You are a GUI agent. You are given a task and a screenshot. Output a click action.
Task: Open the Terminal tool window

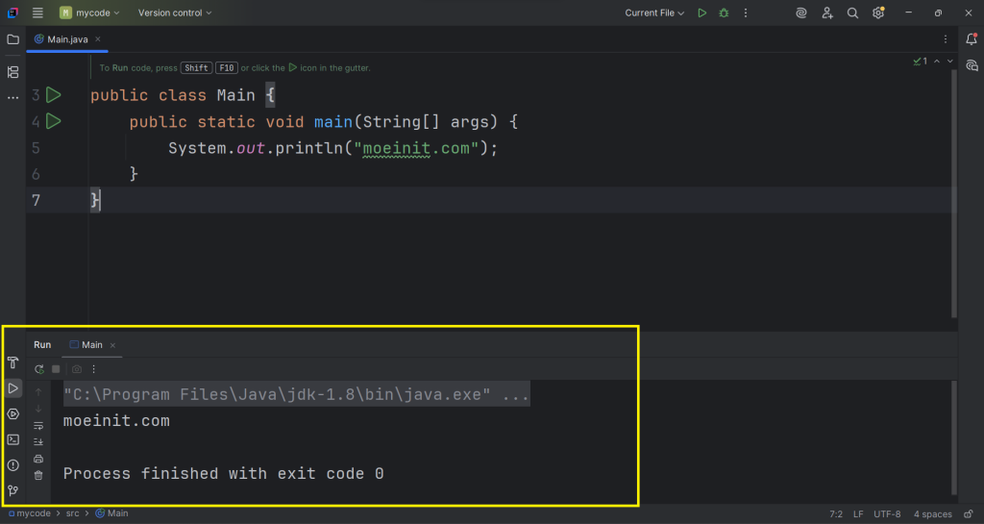click(12, 440)
